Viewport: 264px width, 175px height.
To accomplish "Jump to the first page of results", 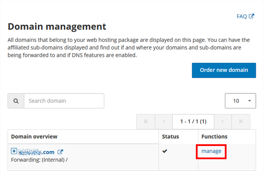I will pyautogui.click(x=146, y=122).
